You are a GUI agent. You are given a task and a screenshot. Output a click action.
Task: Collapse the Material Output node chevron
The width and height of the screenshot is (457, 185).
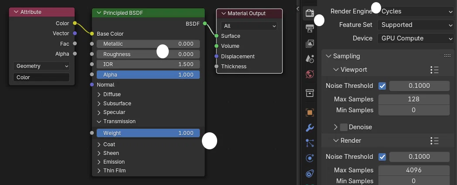coord(224,13)
